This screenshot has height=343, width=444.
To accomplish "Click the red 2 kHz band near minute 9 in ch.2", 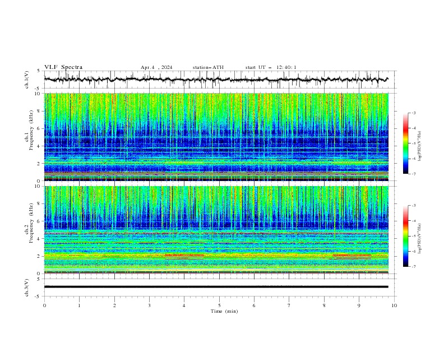I will click(351, 255).
